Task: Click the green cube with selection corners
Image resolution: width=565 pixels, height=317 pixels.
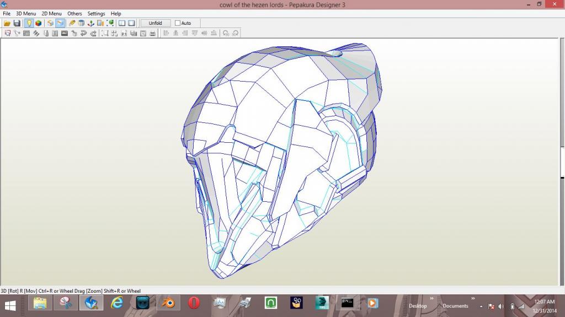Action: 110,23
